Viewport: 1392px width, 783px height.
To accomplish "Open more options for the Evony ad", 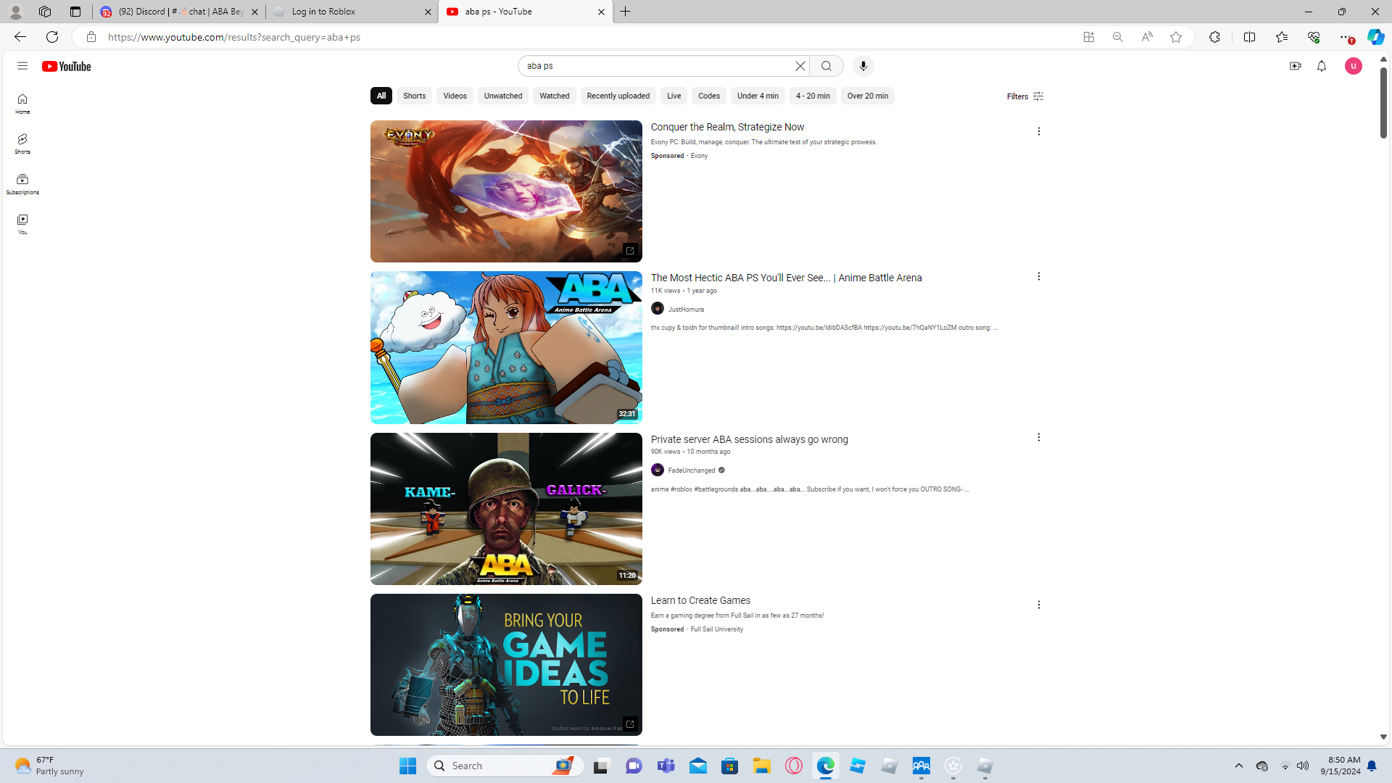I will click(x=1039, y=131).
